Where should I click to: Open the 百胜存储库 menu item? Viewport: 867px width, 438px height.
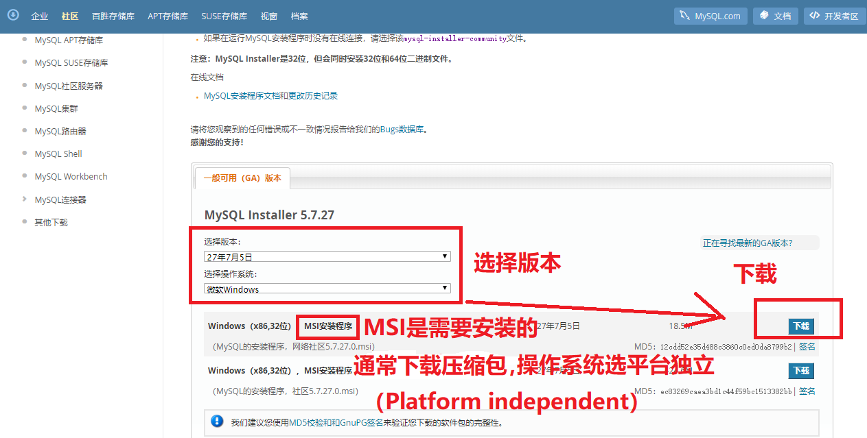(113, 16)
